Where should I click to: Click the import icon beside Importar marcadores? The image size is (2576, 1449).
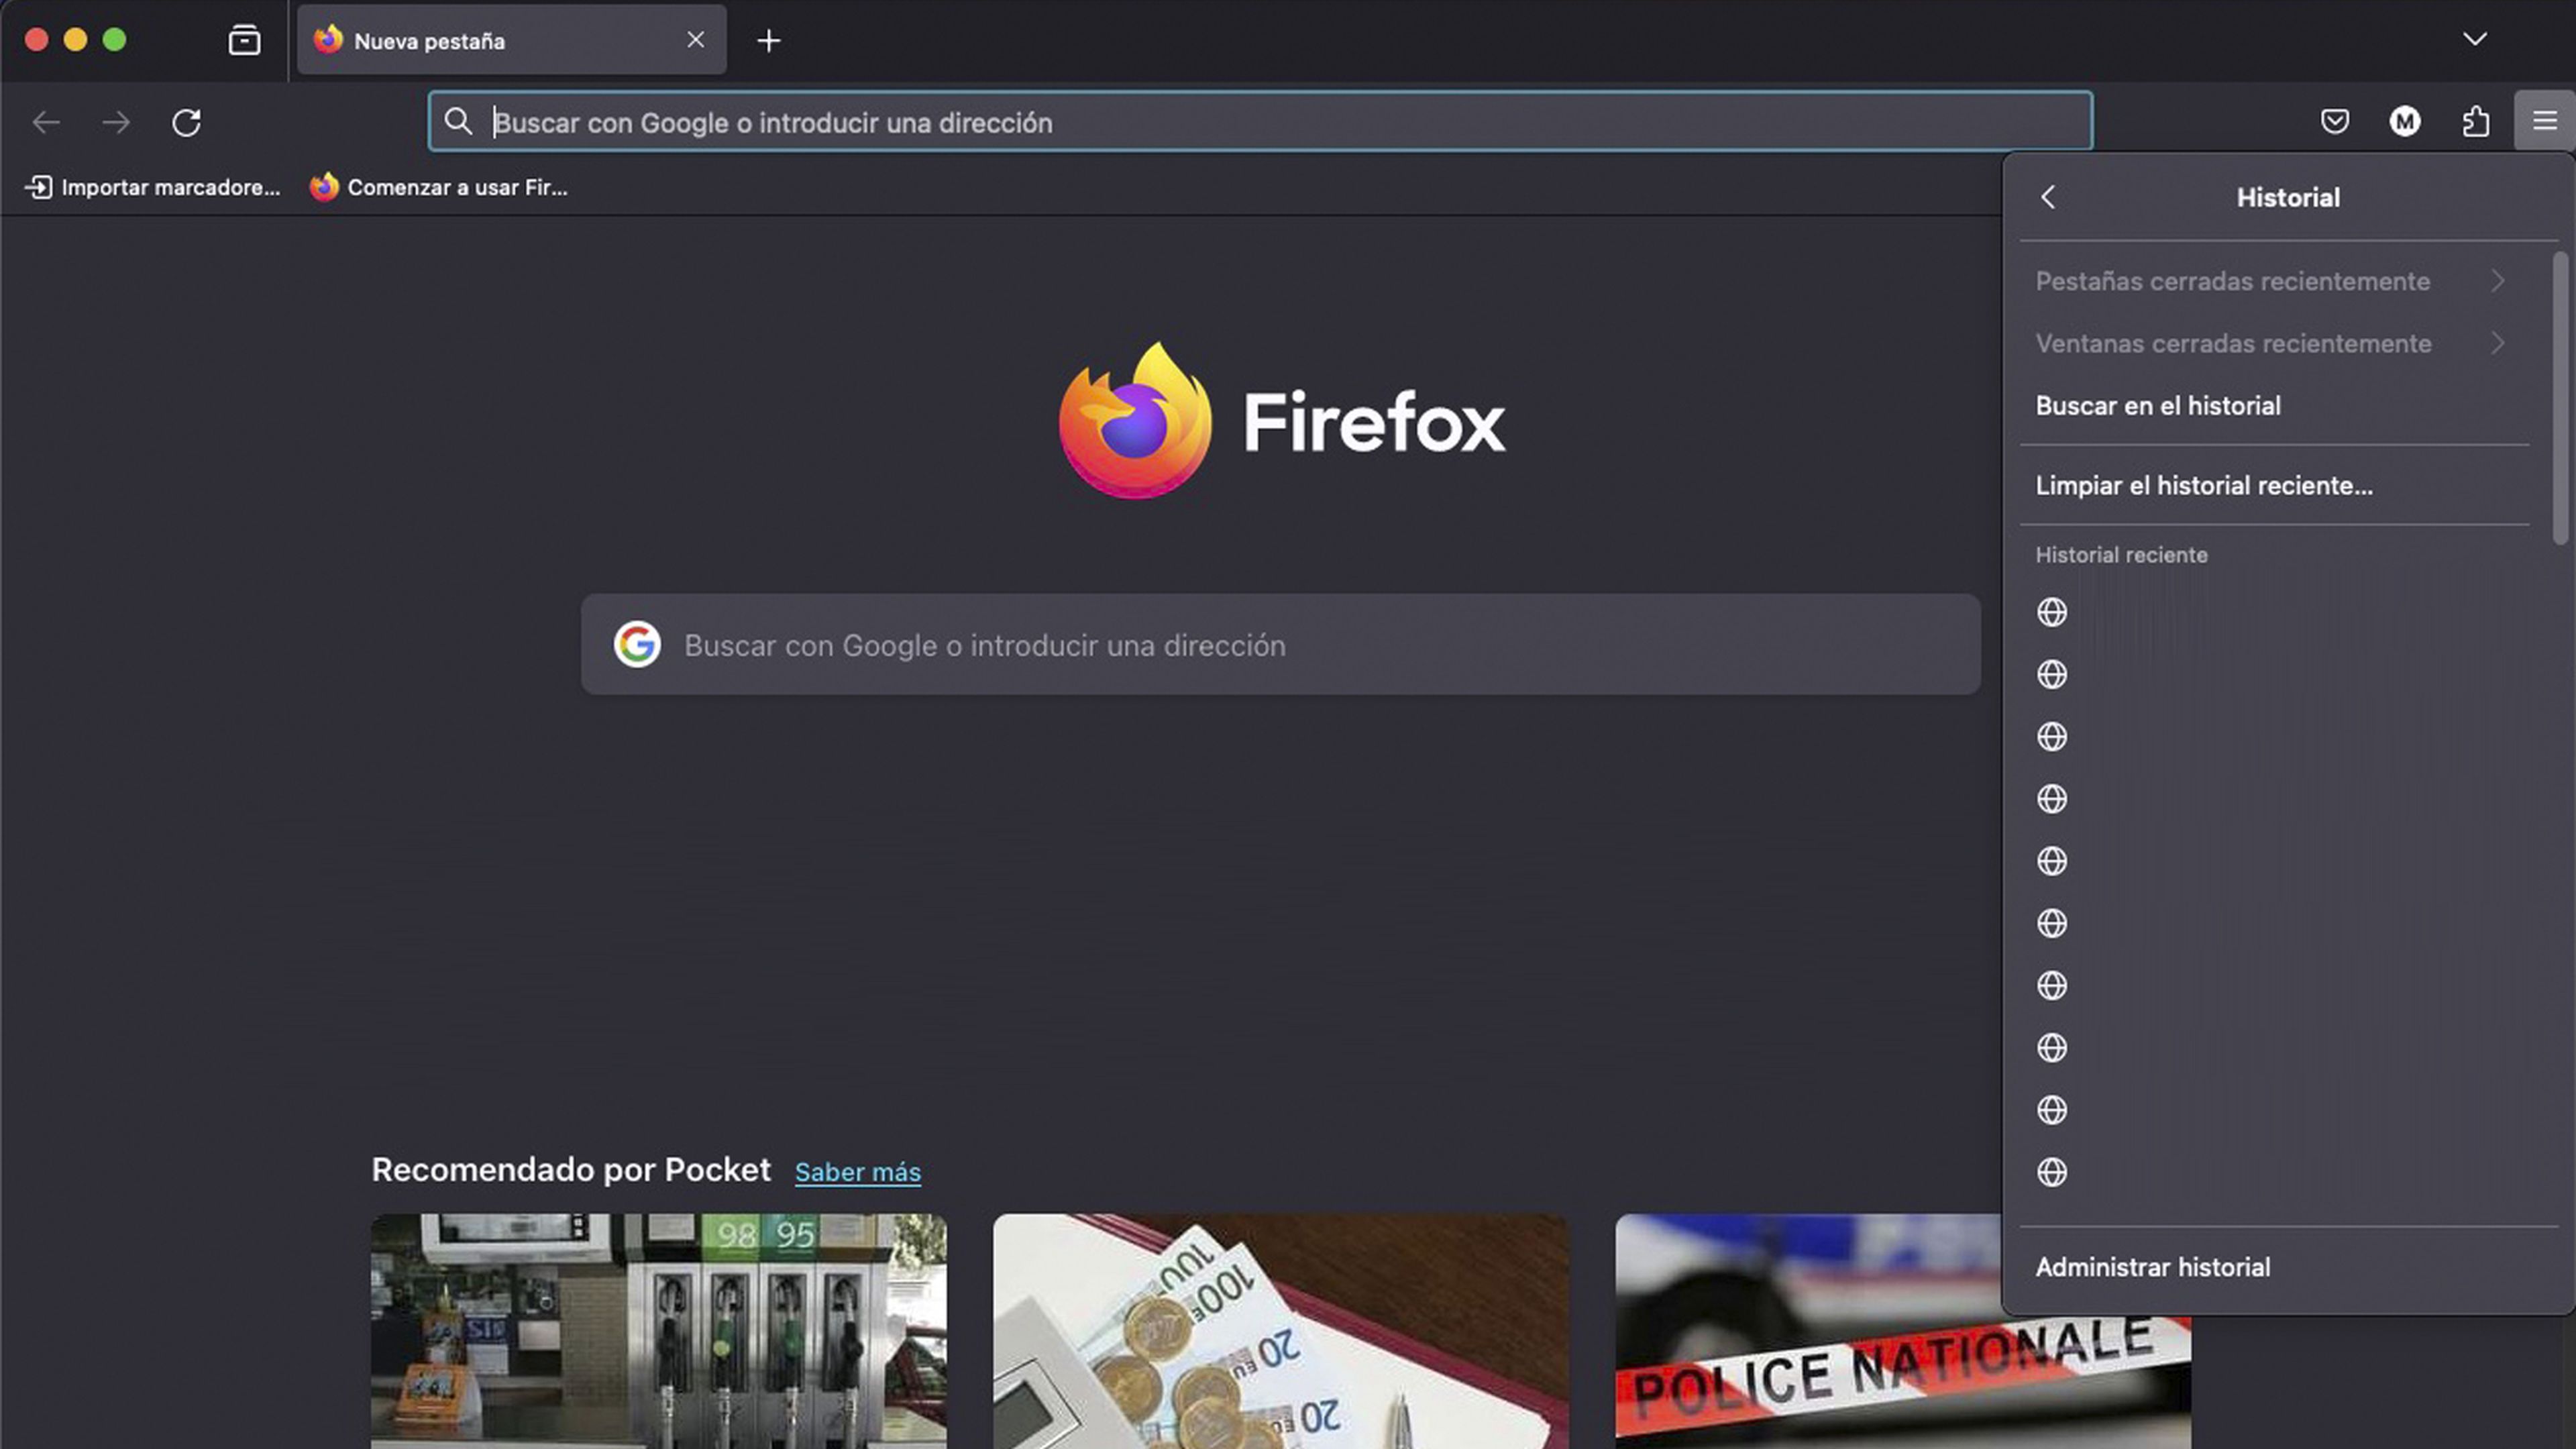coord(38,187)
